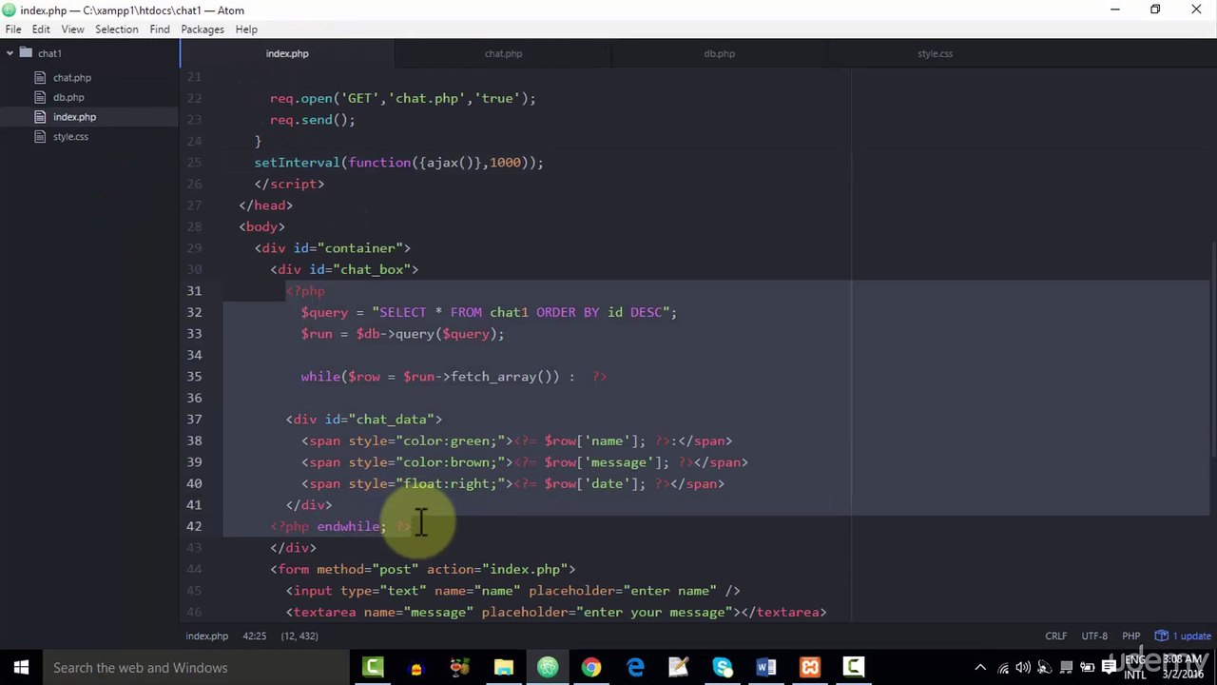Click the 42:25 cursor position indicator
The height and width of the screenshot is (685, 1217).
253,636
